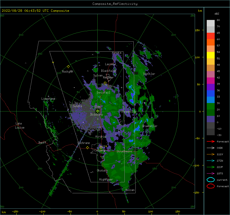This screenshot has width=230, height=215.
Task: Click the dBZ legend heading
Action: [217, 14]
